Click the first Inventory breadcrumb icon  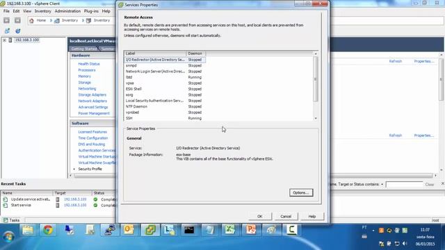tap(57, 21)
